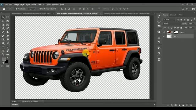Image resolution: width=196 pixels, height=110 pixels.
Task: Select the Rectangular Marquee tool
Action: click(8, 17)
